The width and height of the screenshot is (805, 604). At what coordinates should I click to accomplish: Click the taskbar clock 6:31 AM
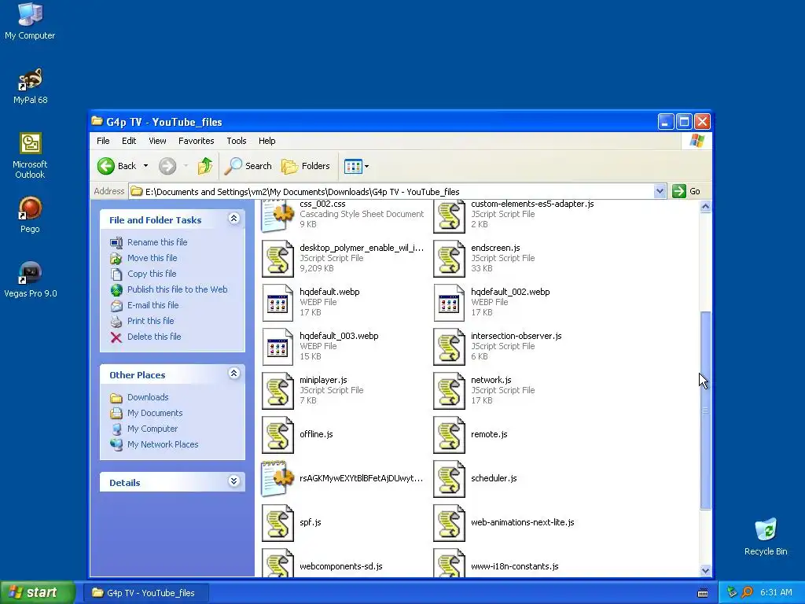pyautogui.click(x=776, y=593)
